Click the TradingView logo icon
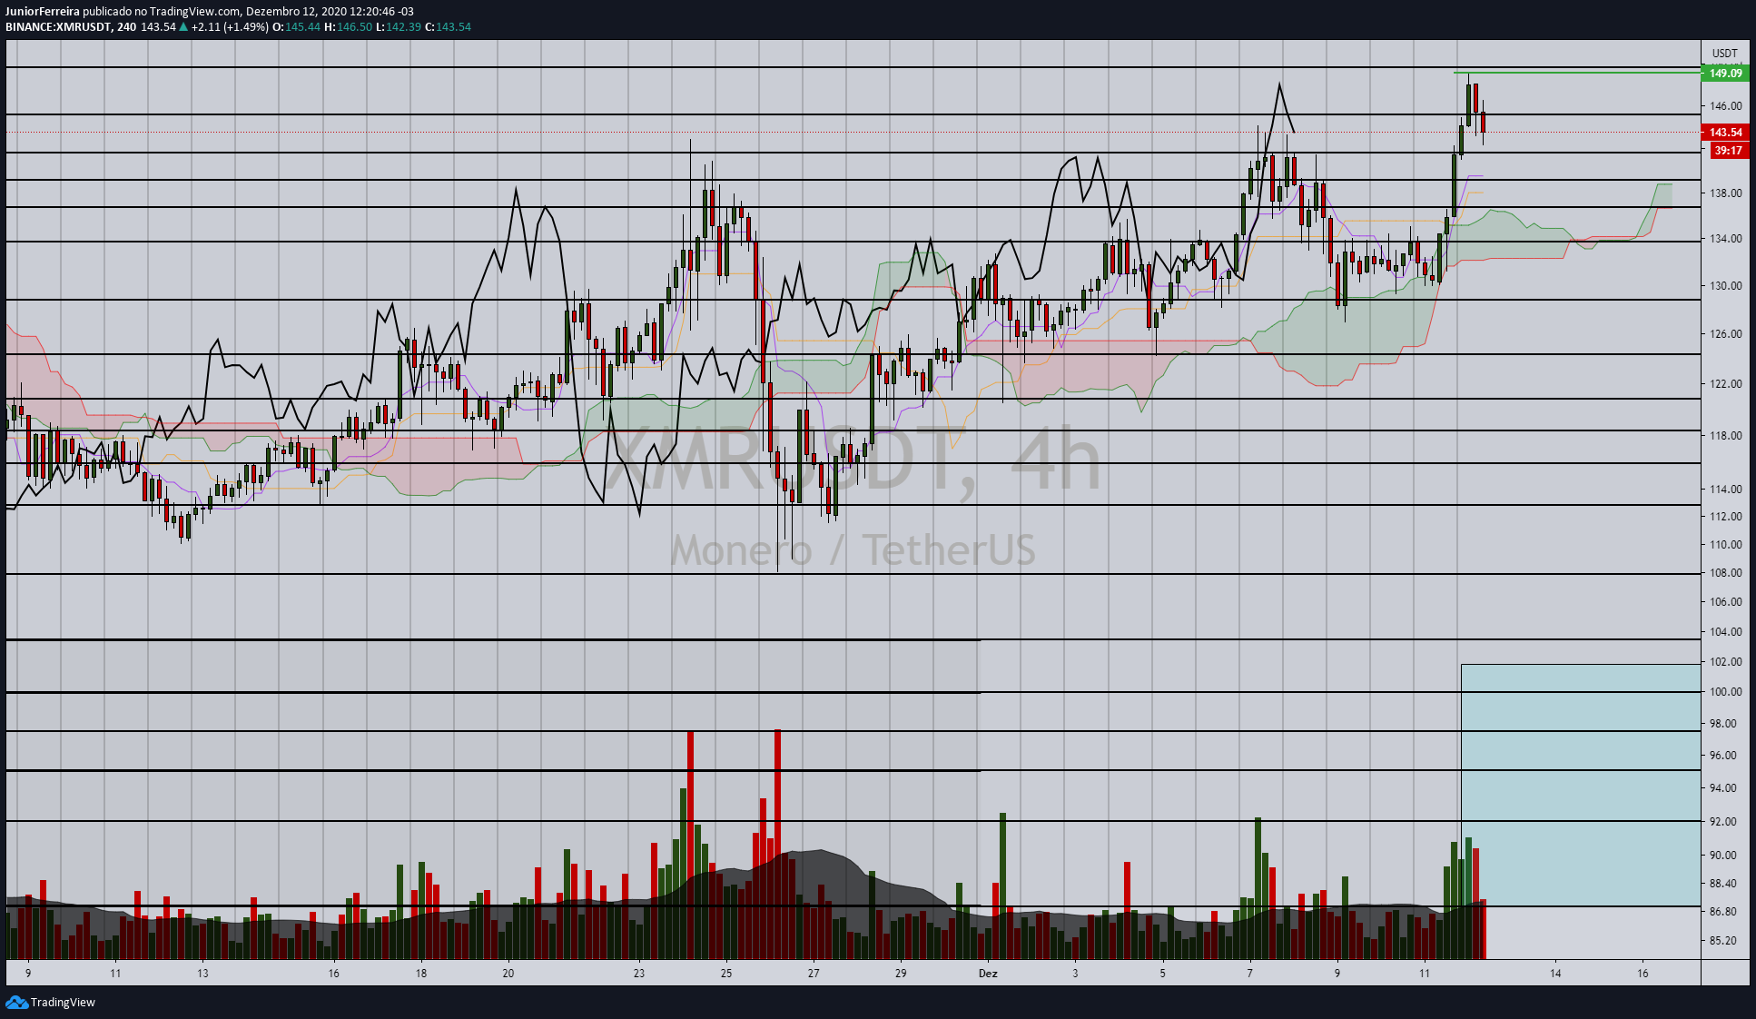Viewport: 1756px width, 1019px height. coord(16,1002)
